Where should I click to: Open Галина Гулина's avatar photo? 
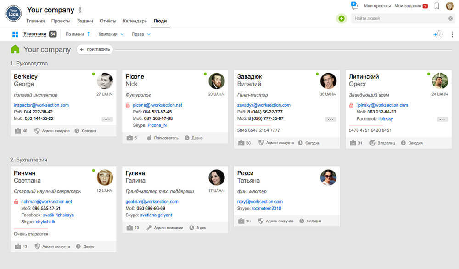pos(217,178)
